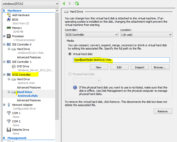
Task: Click the blue information icon
Action: (75, 87)
